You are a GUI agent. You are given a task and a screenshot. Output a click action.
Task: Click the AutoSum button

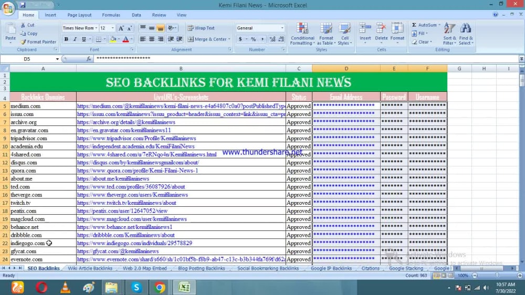pos(426,25)
